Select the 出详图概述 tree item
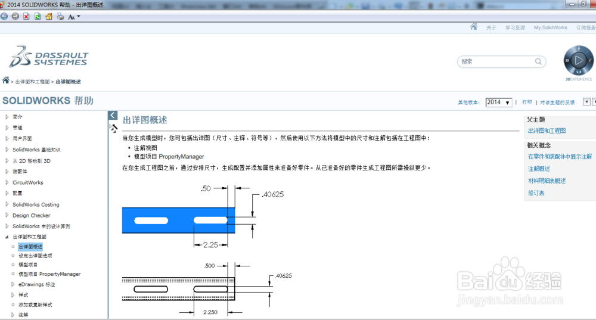Screen dimensions: 596x320 coord(30,247)
